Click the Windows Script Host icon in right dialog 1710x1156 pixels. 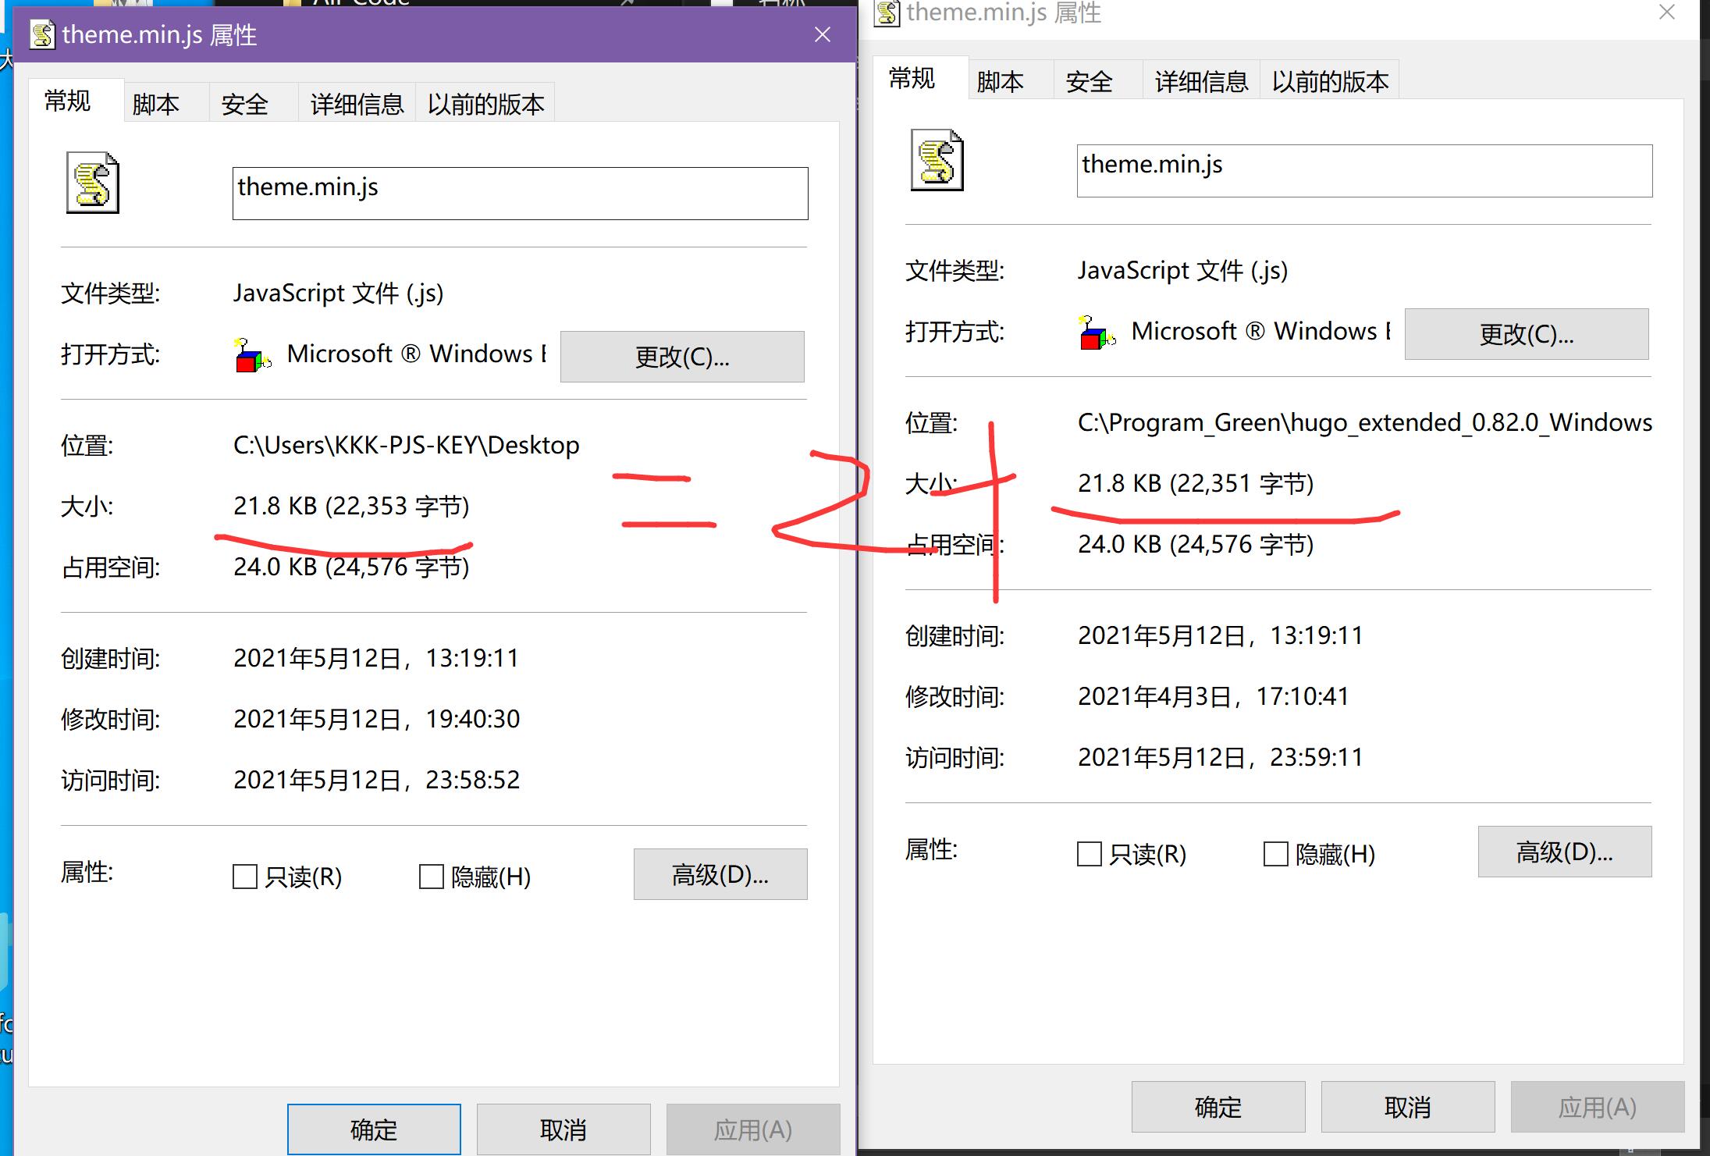(x=1097, y=333)
